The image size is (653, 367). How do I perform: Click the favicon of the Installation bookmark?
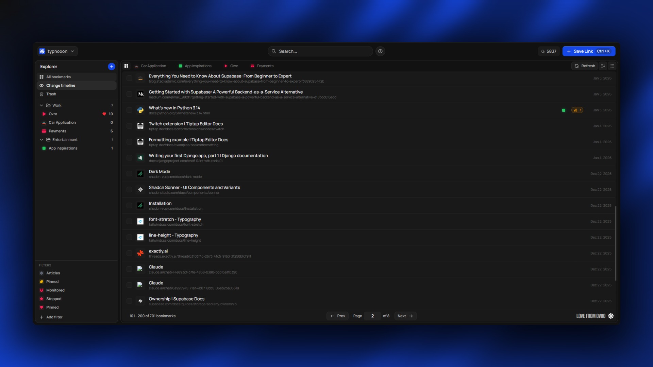(140, 206)
